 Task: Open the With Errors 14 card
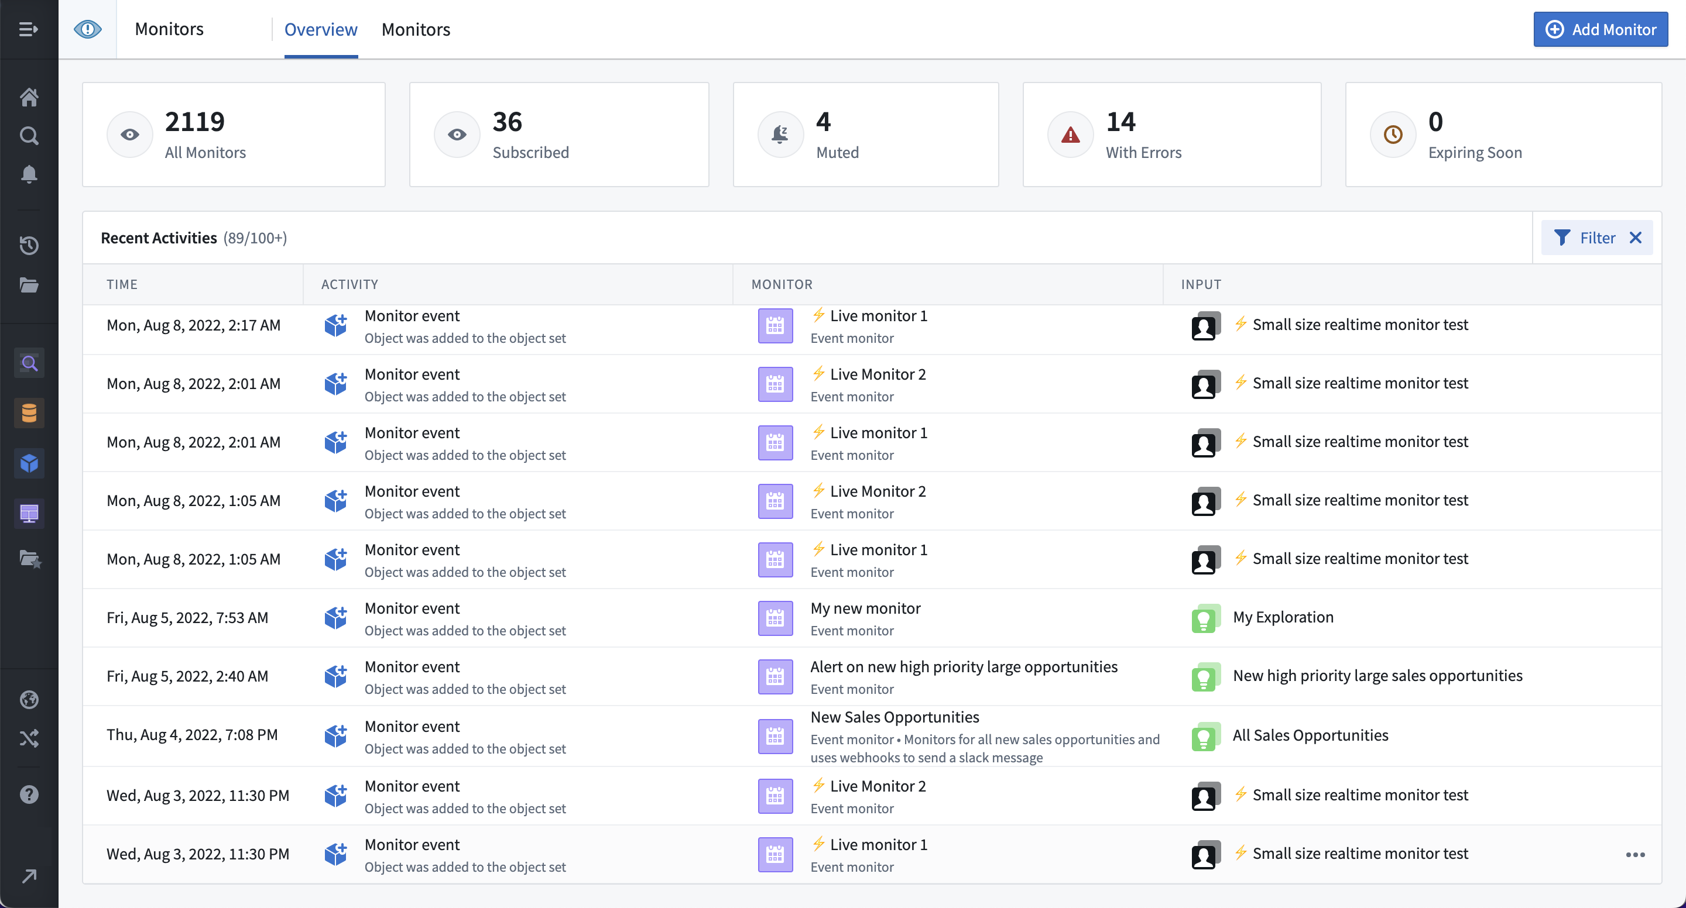1171,135
